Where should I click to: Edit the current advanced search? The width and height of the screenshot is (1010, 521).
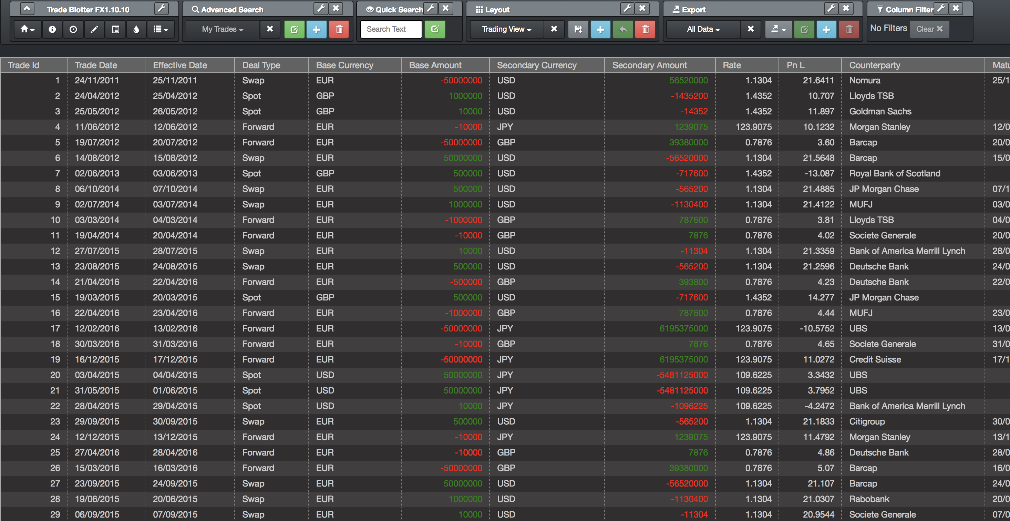(x=295, y=29)
